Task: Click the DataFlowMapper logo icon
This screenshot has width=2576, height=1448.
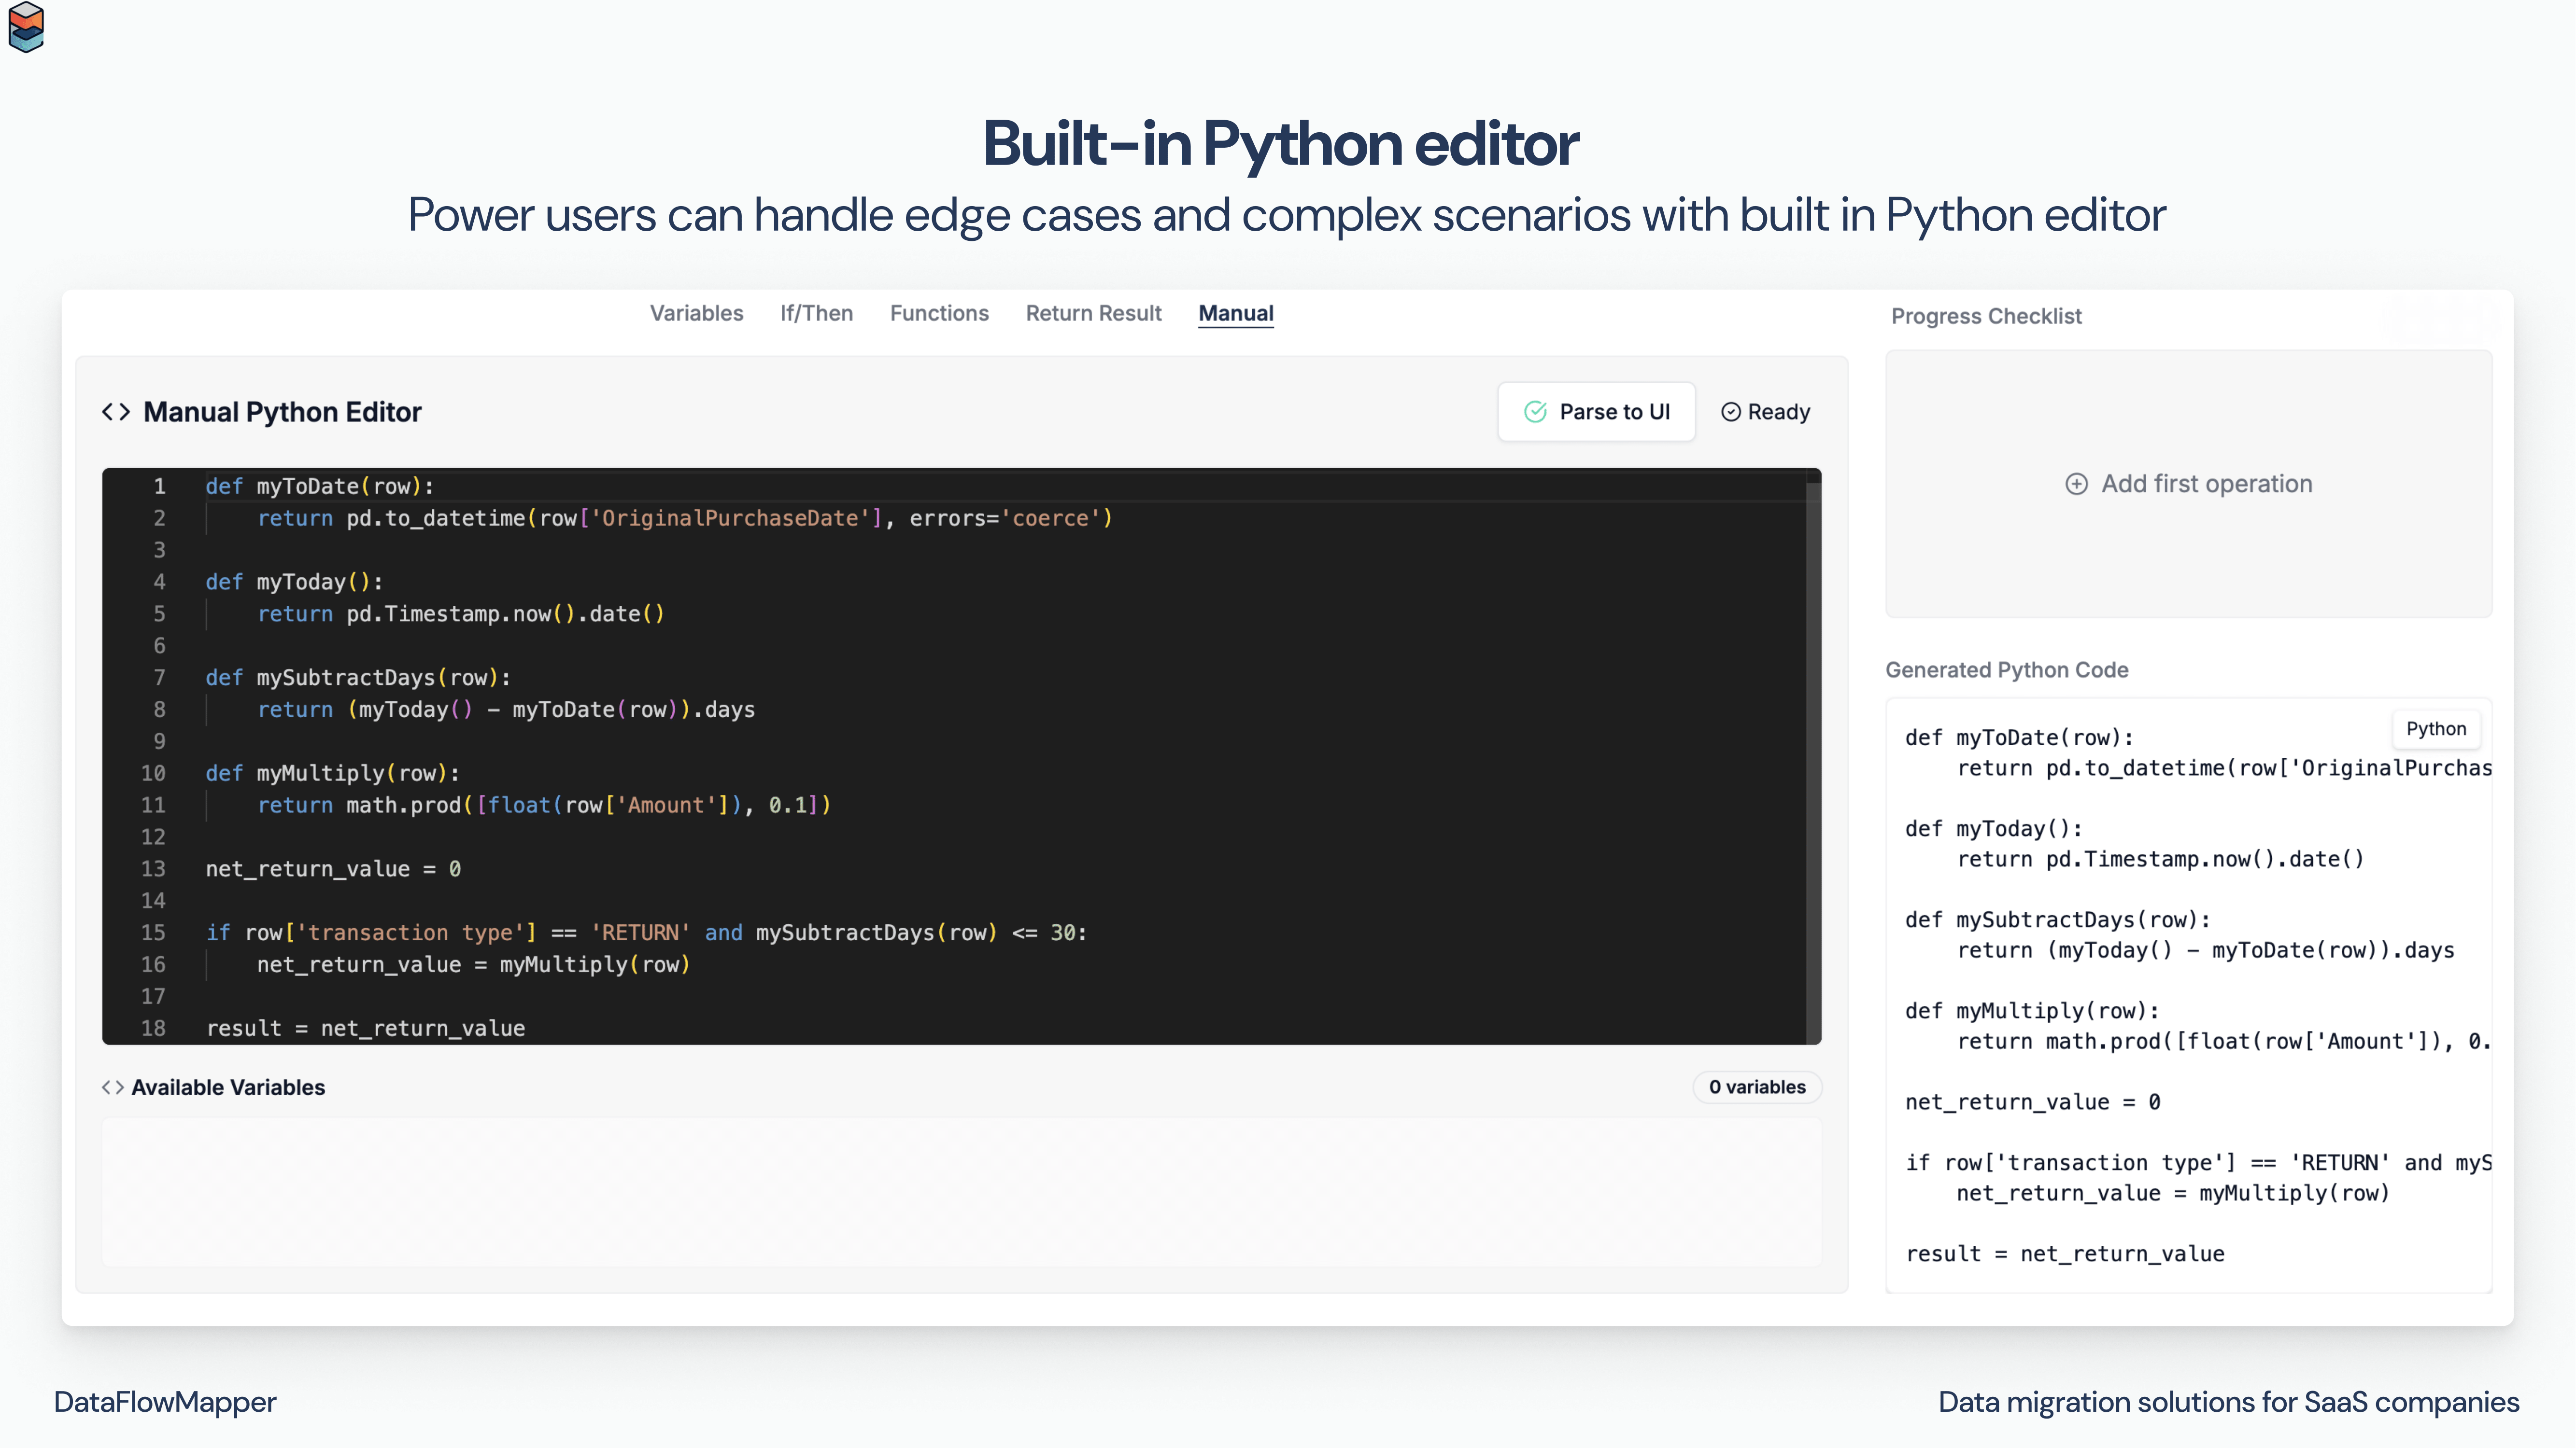Action: [26, 27]
